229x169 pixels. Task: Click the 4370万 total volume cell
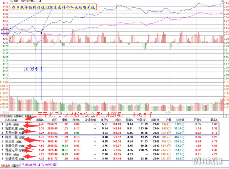pos(166,124)
